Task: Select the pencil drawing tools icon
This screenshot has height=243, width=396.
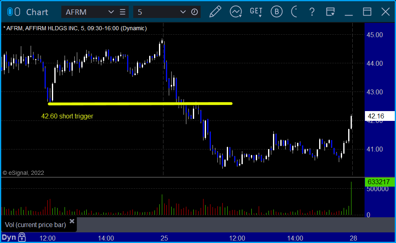Action: click(x=215, y=11)
